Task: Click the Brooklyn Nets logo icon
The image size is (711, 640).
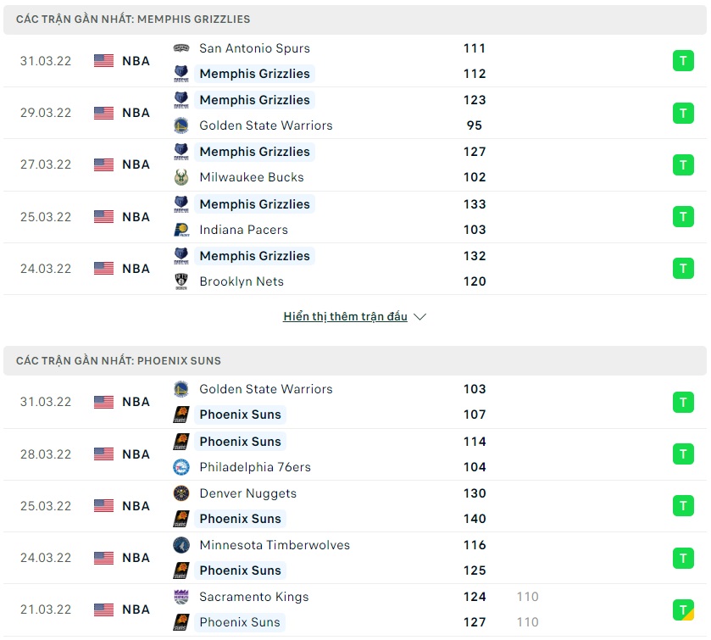Action: tap(181, 281)
